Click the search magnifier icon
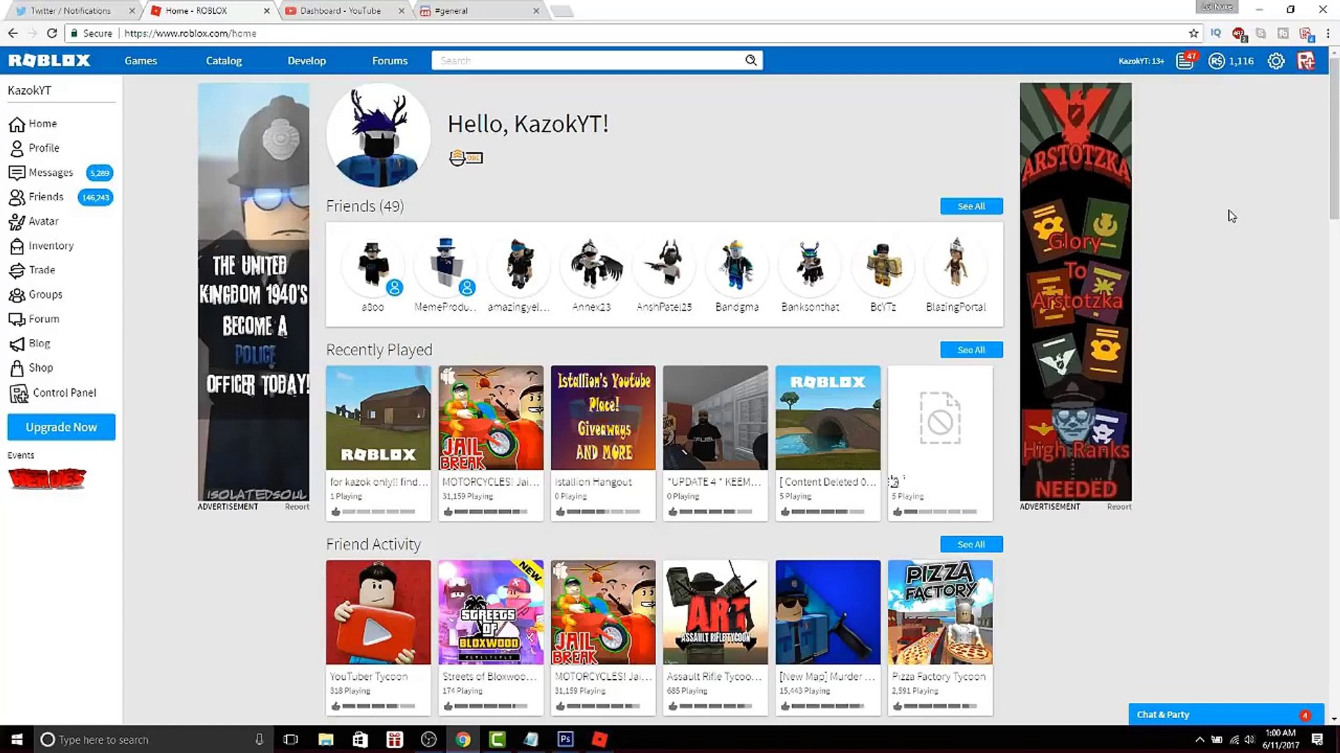The height and width of the screenshot is (753, 1340). 751,61
